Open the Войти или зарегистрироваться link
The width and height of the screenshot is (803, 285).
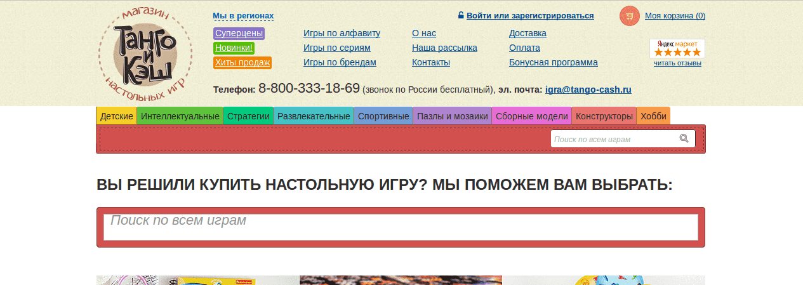[x=530, y=16]
